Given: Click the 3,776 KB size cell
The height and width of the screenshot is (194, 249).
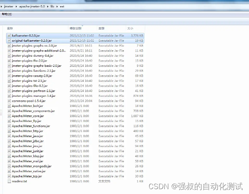Looking at the screenshot, I should [x=137, y=36].
